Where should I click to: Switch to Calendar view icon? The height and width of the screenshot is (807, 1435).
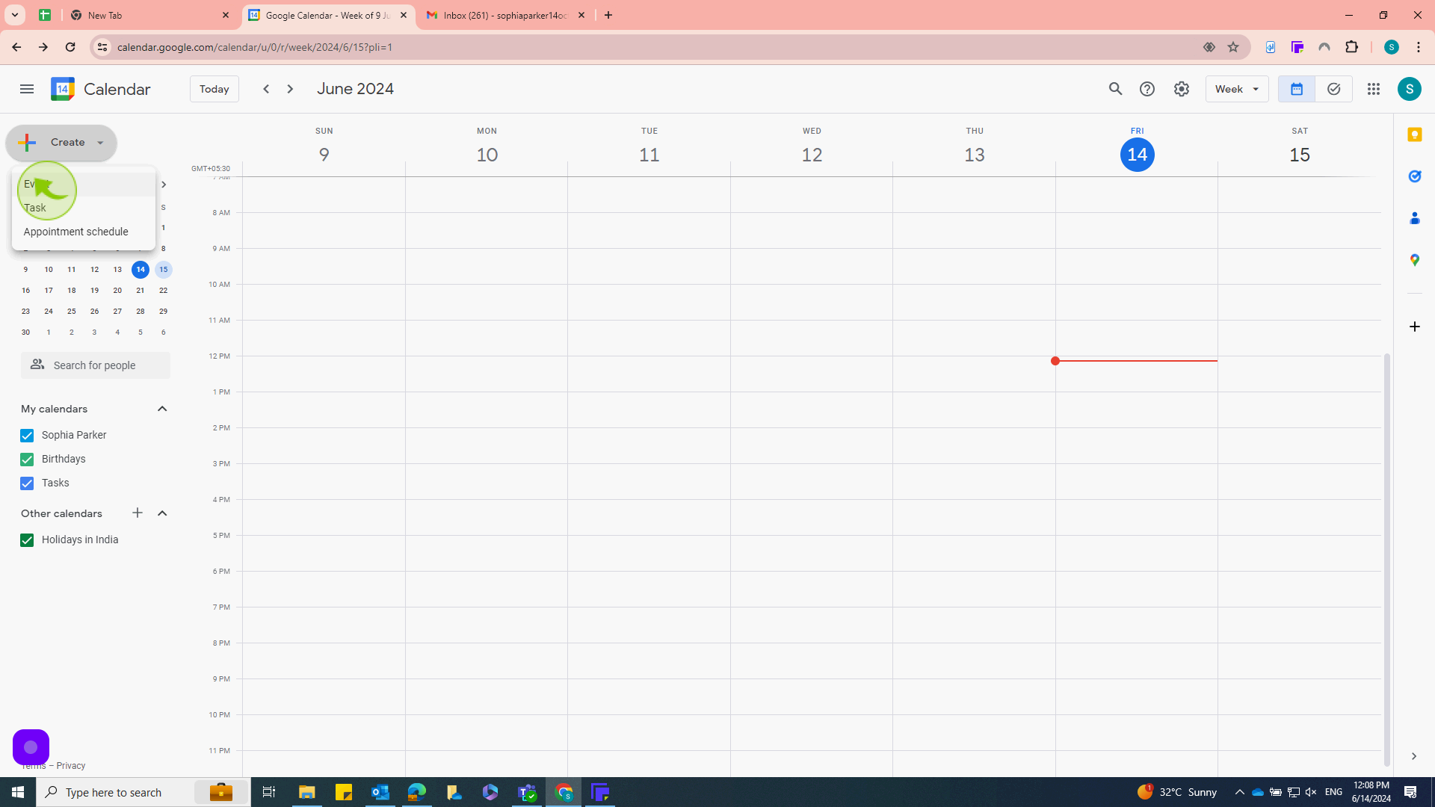[x=1297, y=89]
